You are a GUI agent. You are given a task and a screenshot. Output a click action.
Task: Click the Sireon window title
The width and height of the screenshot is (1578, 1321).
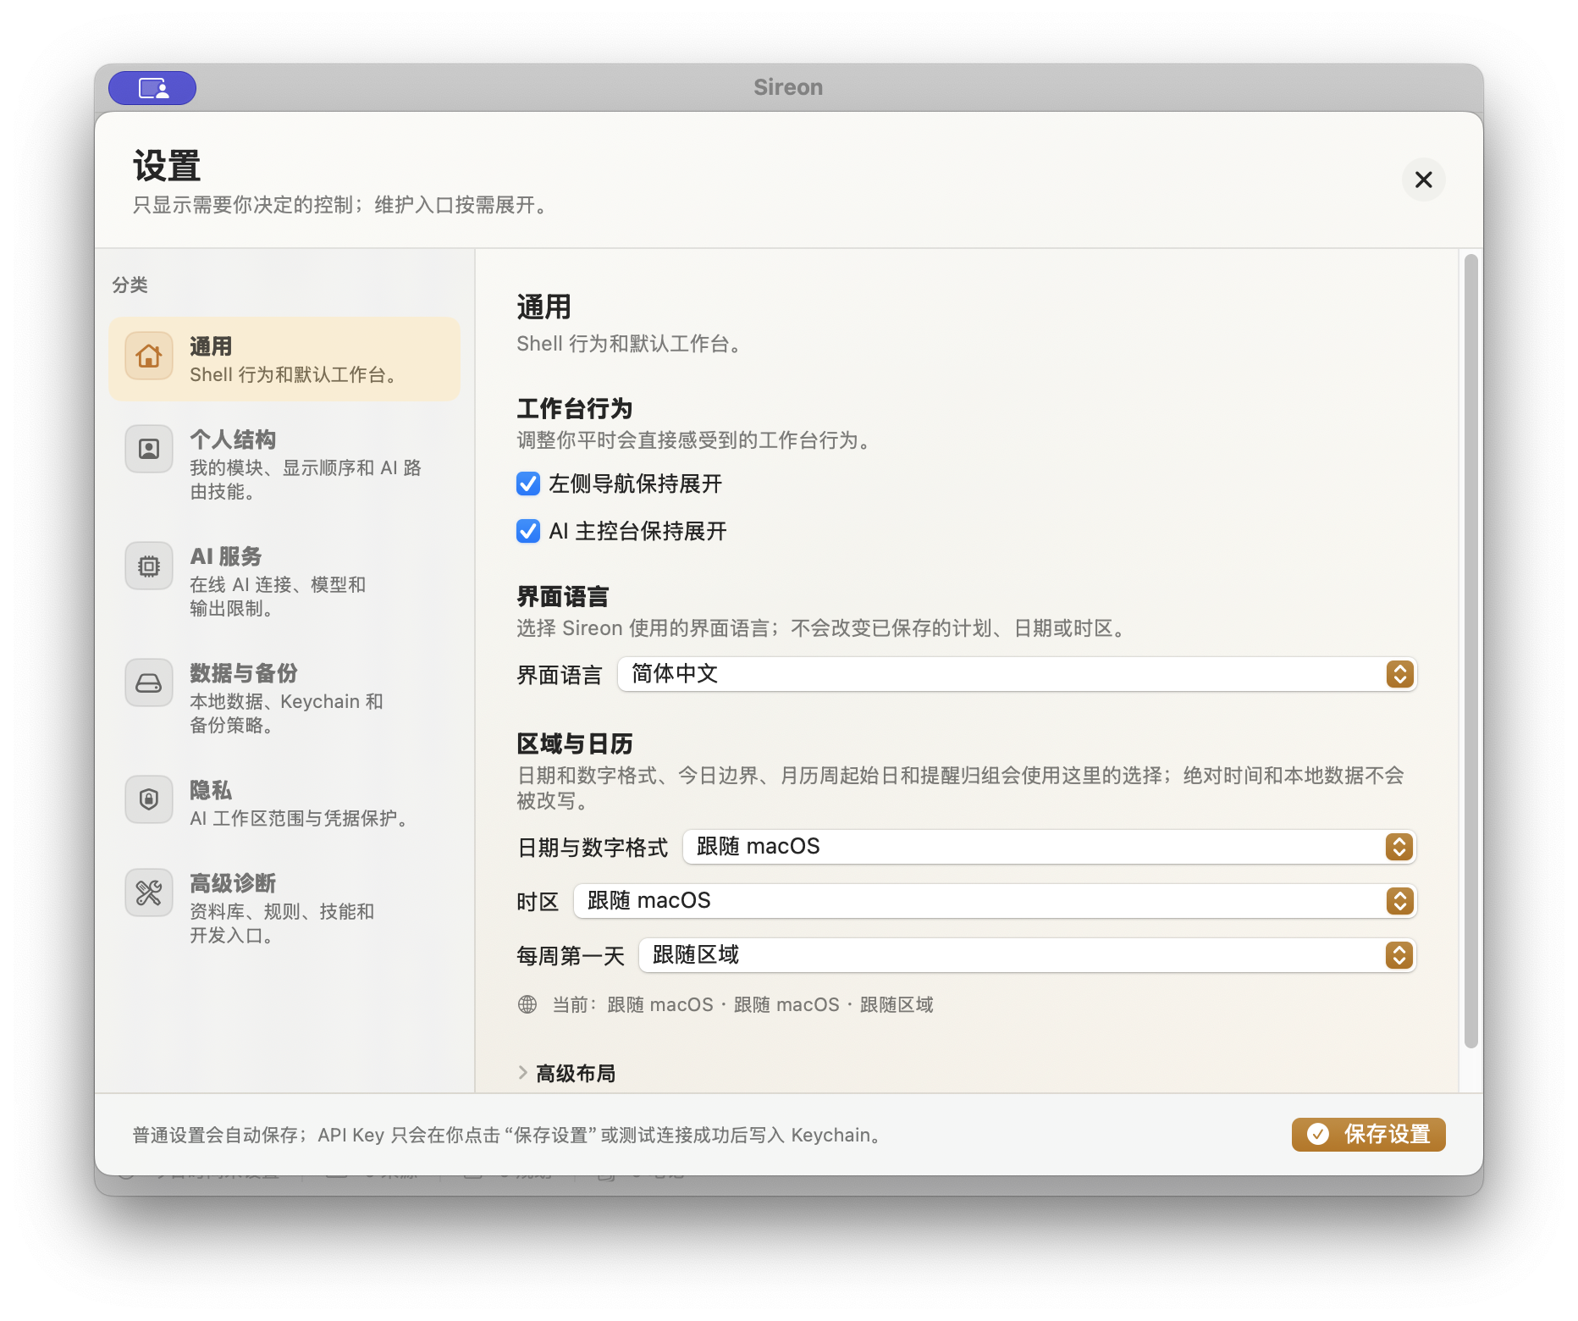[788, 87]
